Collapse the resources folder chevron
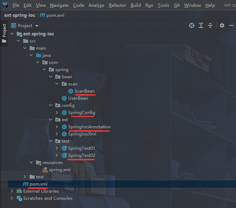The image size is (236, 208). (x=31, y=162)
